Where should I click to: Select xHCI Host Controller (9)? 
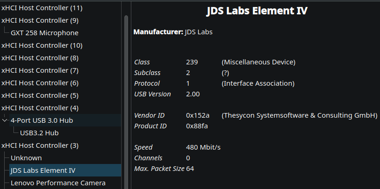[x=40, y=20]
